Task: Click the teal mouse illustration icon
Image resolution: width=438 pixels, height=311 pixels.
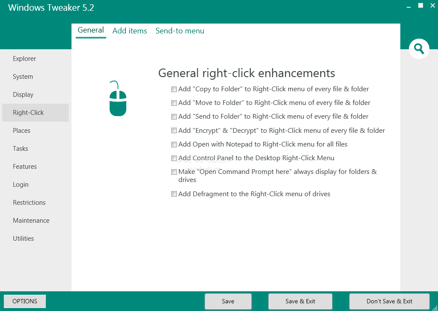Action: (x=118, y=99)
